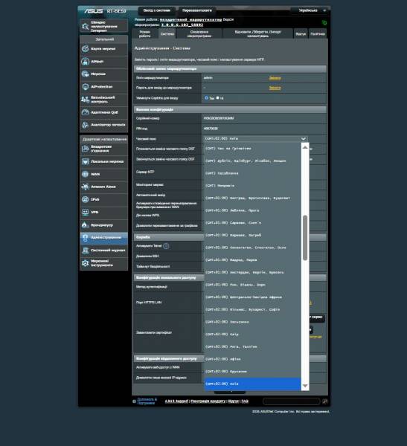The height and width of the screenshot is (446, 407).
Task: Click the ASUS logo
Action: tap(94, 11)
